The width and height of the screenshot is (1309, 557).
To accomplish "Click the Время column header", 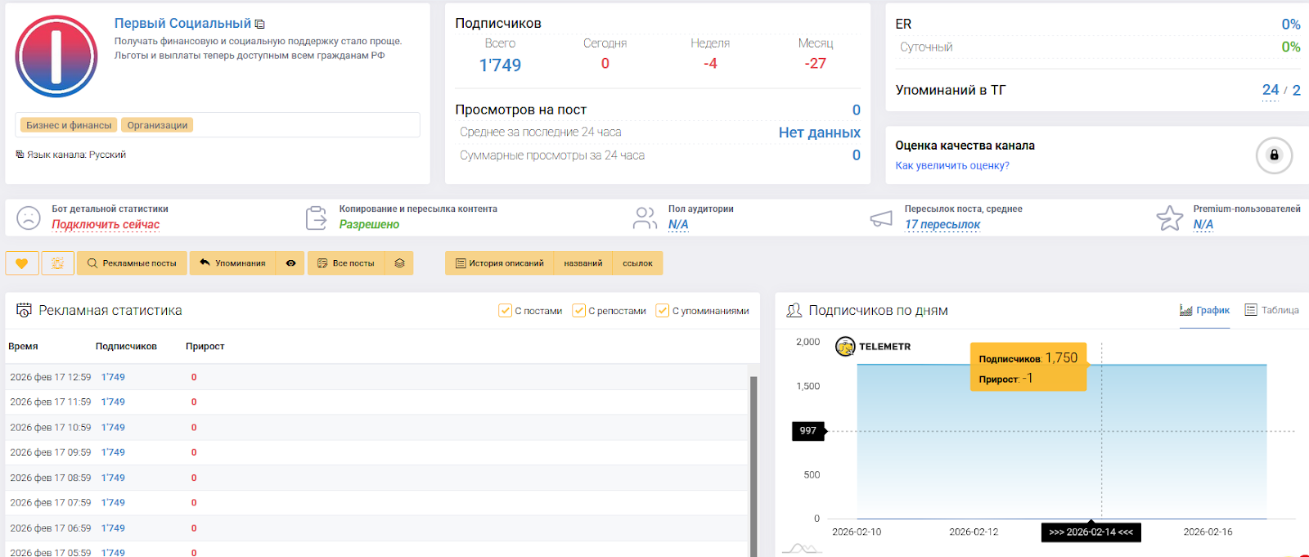I will pos(23,347).
